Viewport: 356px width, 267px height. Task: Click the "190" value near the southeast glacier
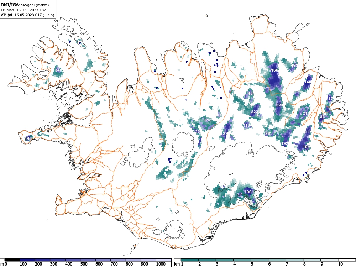[x=248, y=192]
